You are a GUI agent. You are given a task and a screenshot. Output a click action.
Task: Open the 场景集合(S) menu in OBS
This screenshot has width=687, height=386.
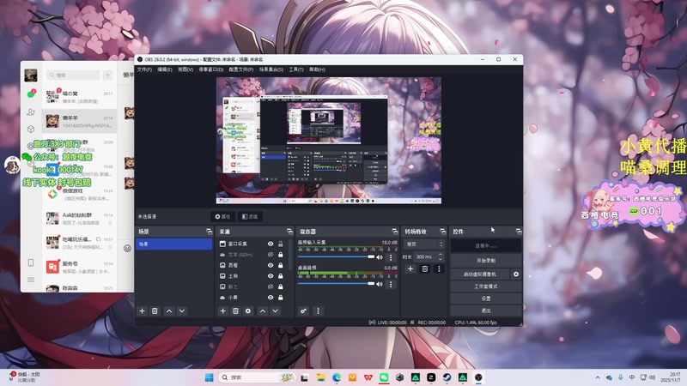pyautogui.click(x=271, y=69)
